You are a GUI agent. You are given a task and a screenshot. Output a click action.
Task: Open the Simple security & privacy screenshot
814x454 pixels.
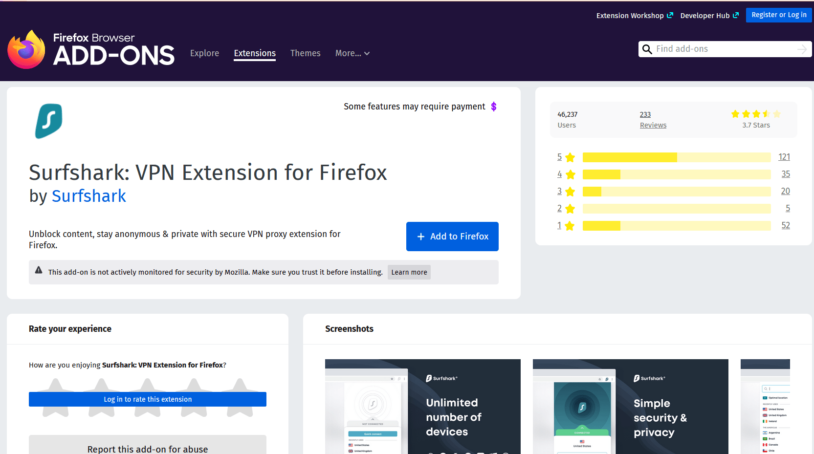coord(631,407)
